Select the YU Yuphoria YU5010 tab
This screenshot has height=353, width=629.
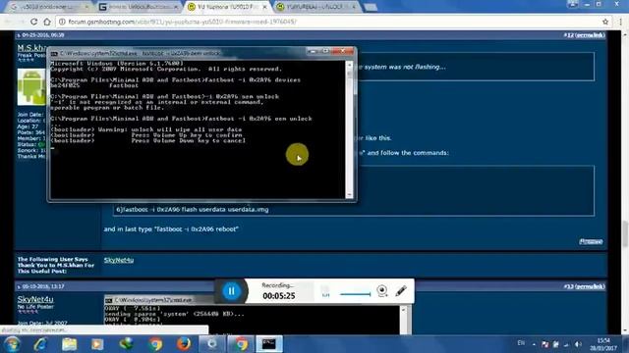227,7
